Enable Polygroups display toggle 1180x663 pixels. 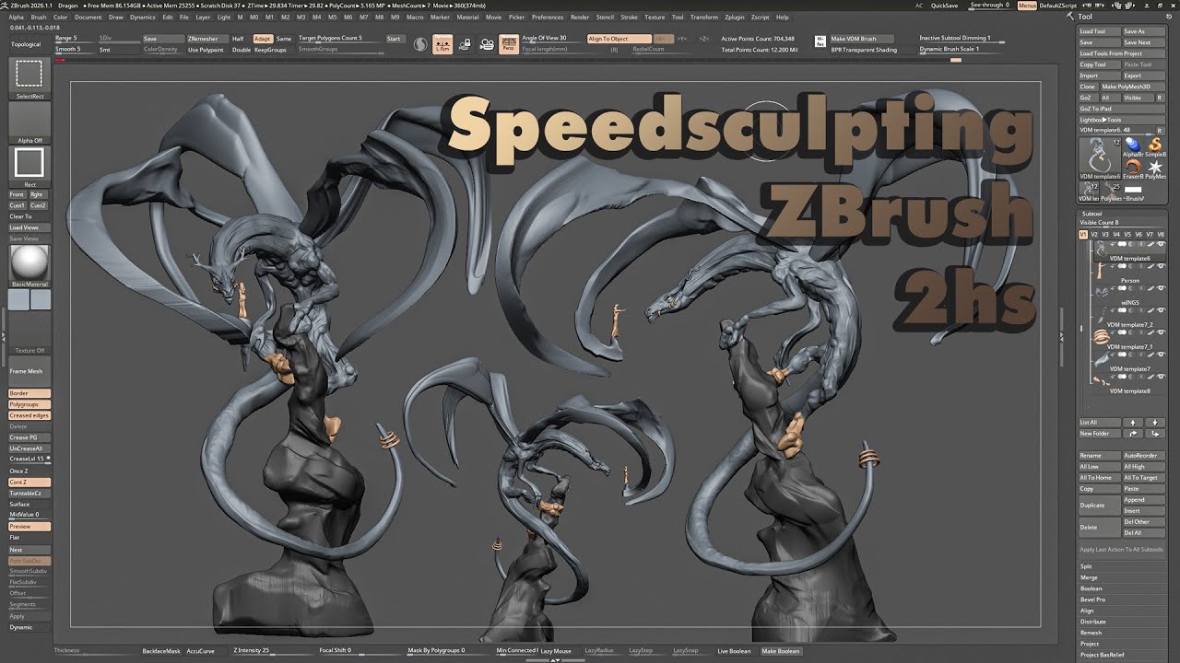coord(29,404)
